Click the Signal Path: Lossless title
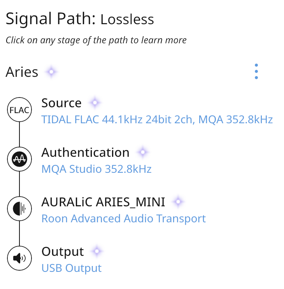284x289 pixels. coord(80,19)
